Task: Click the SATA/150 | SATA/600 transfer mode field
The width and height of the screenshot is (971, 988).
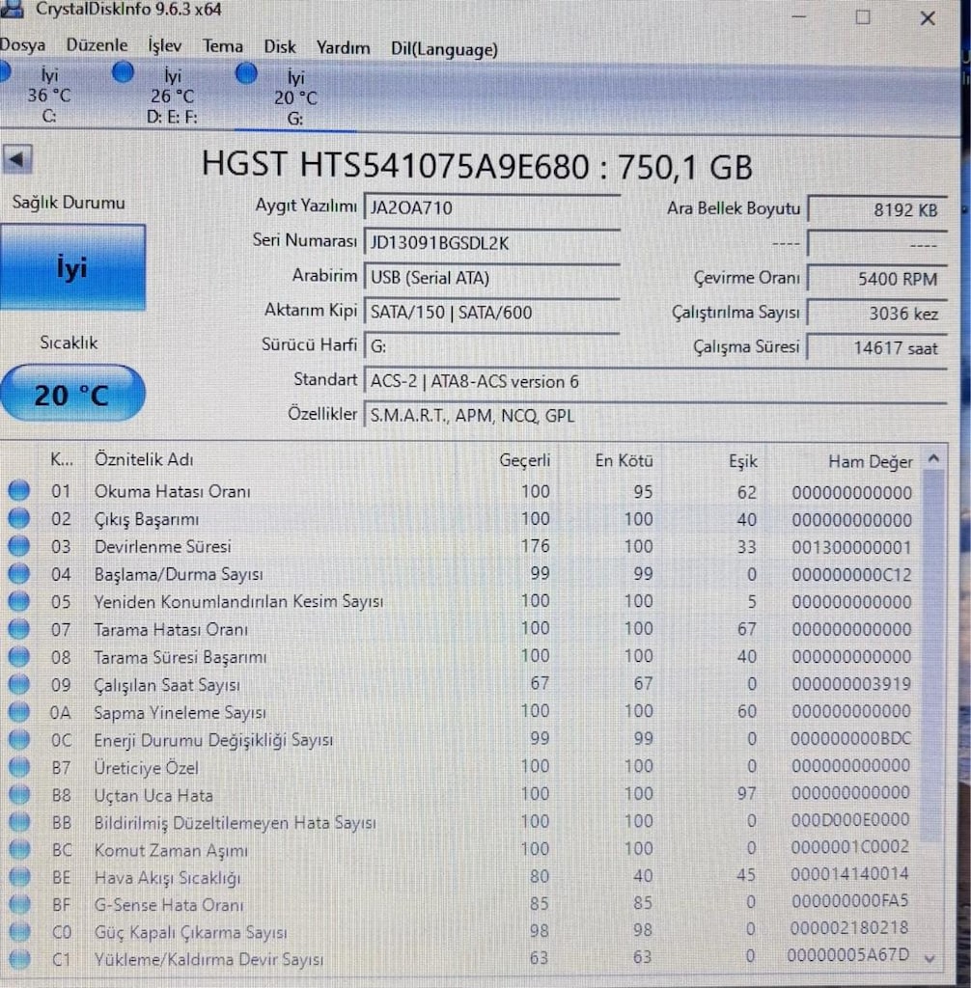Action: [492, 313]
